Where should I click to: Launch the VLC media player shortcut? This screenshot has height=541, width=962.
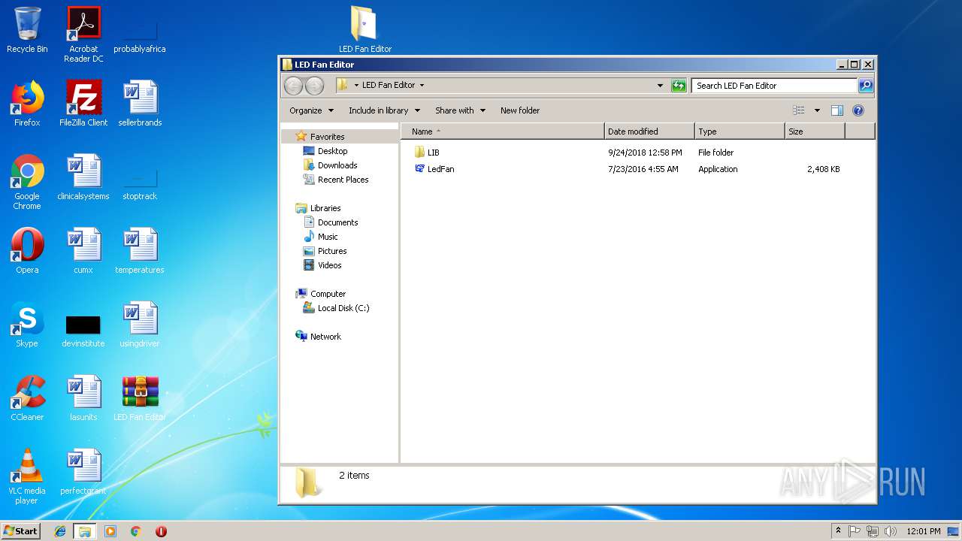[x=27, y=476]
